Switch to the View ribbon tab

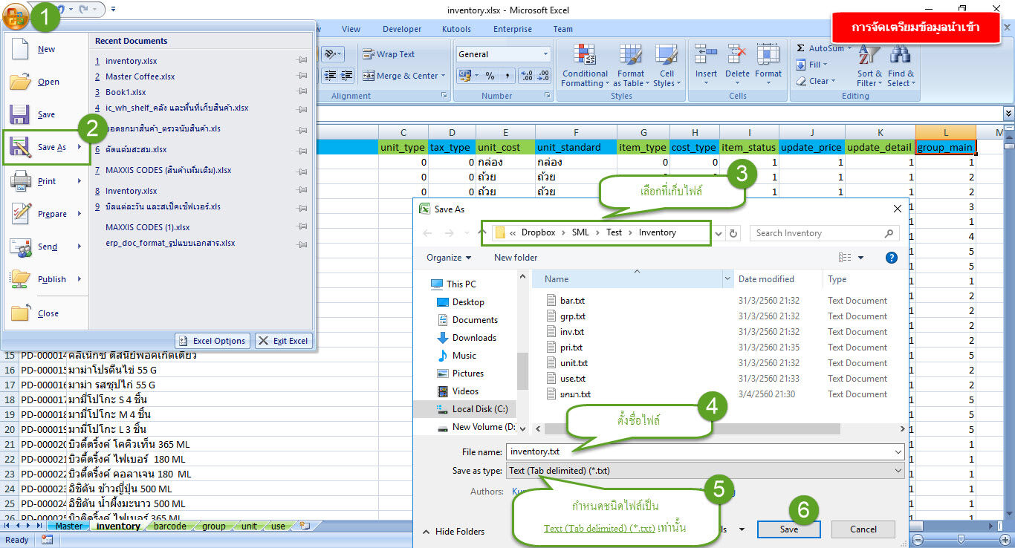tap(351, 29)
